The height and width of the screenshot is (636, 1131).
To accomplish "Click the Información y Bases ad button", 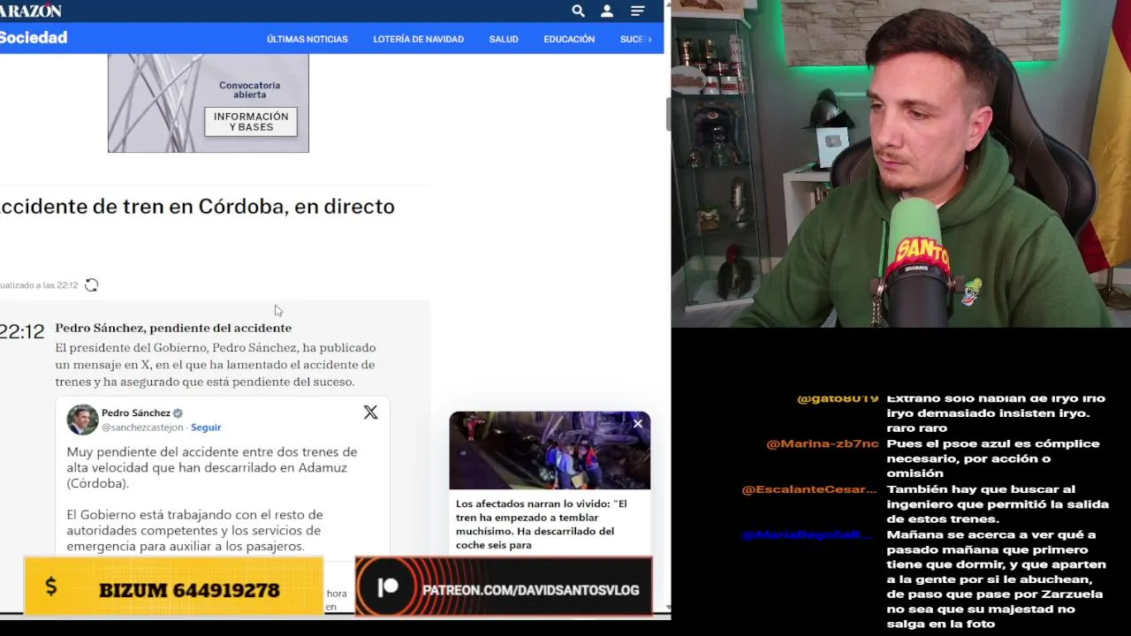I will tap(251, 122).
